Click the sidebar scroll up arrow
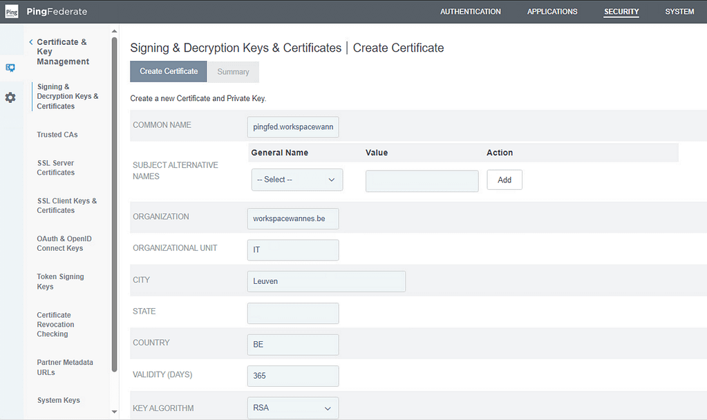This screenshot has width=707, height=420. coord(114,31)
